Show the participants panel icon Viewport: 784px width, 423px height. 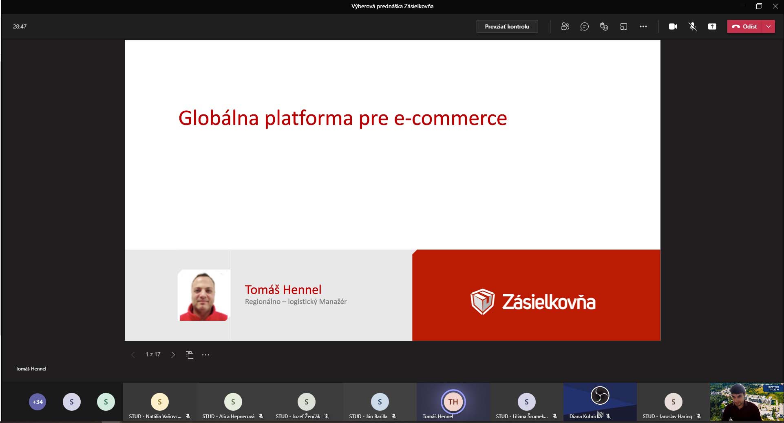point(565,26)
